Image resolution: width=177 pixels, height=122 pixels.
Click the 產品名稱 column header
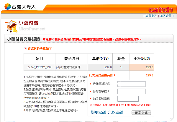tap(71, 58)
